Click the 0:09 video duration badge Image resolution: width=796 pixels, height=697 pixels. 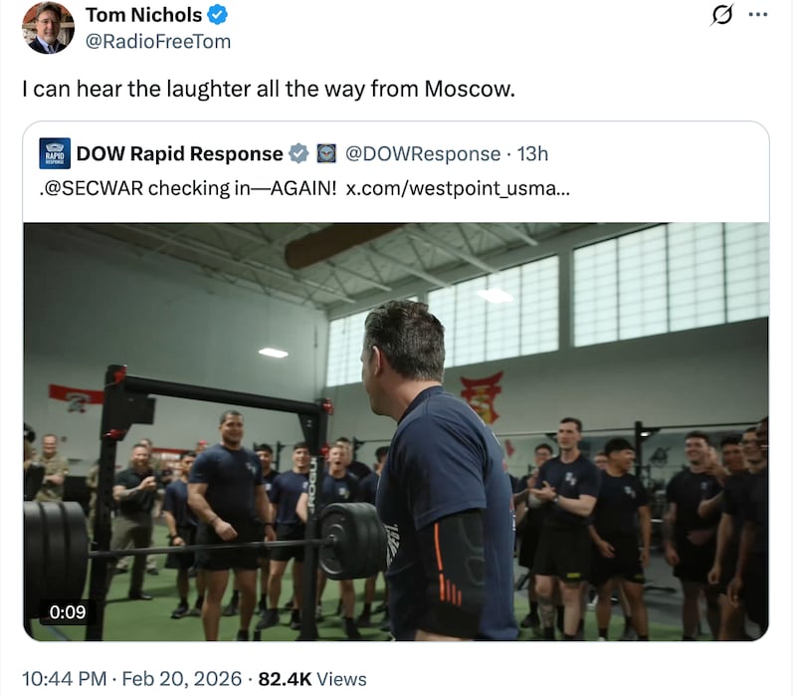[68, 611]
